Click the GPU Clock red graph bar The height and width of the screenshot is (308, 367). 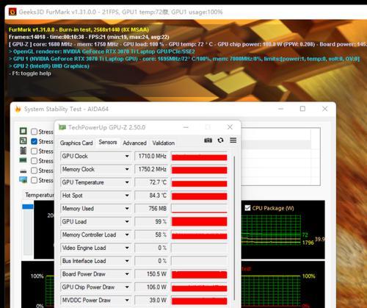click(199, 157)
